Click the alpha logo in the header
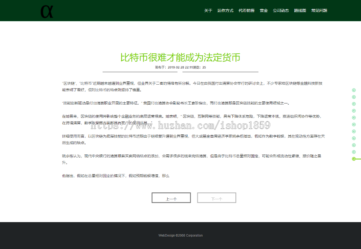The image size is (361, 249). pos(47,12)
